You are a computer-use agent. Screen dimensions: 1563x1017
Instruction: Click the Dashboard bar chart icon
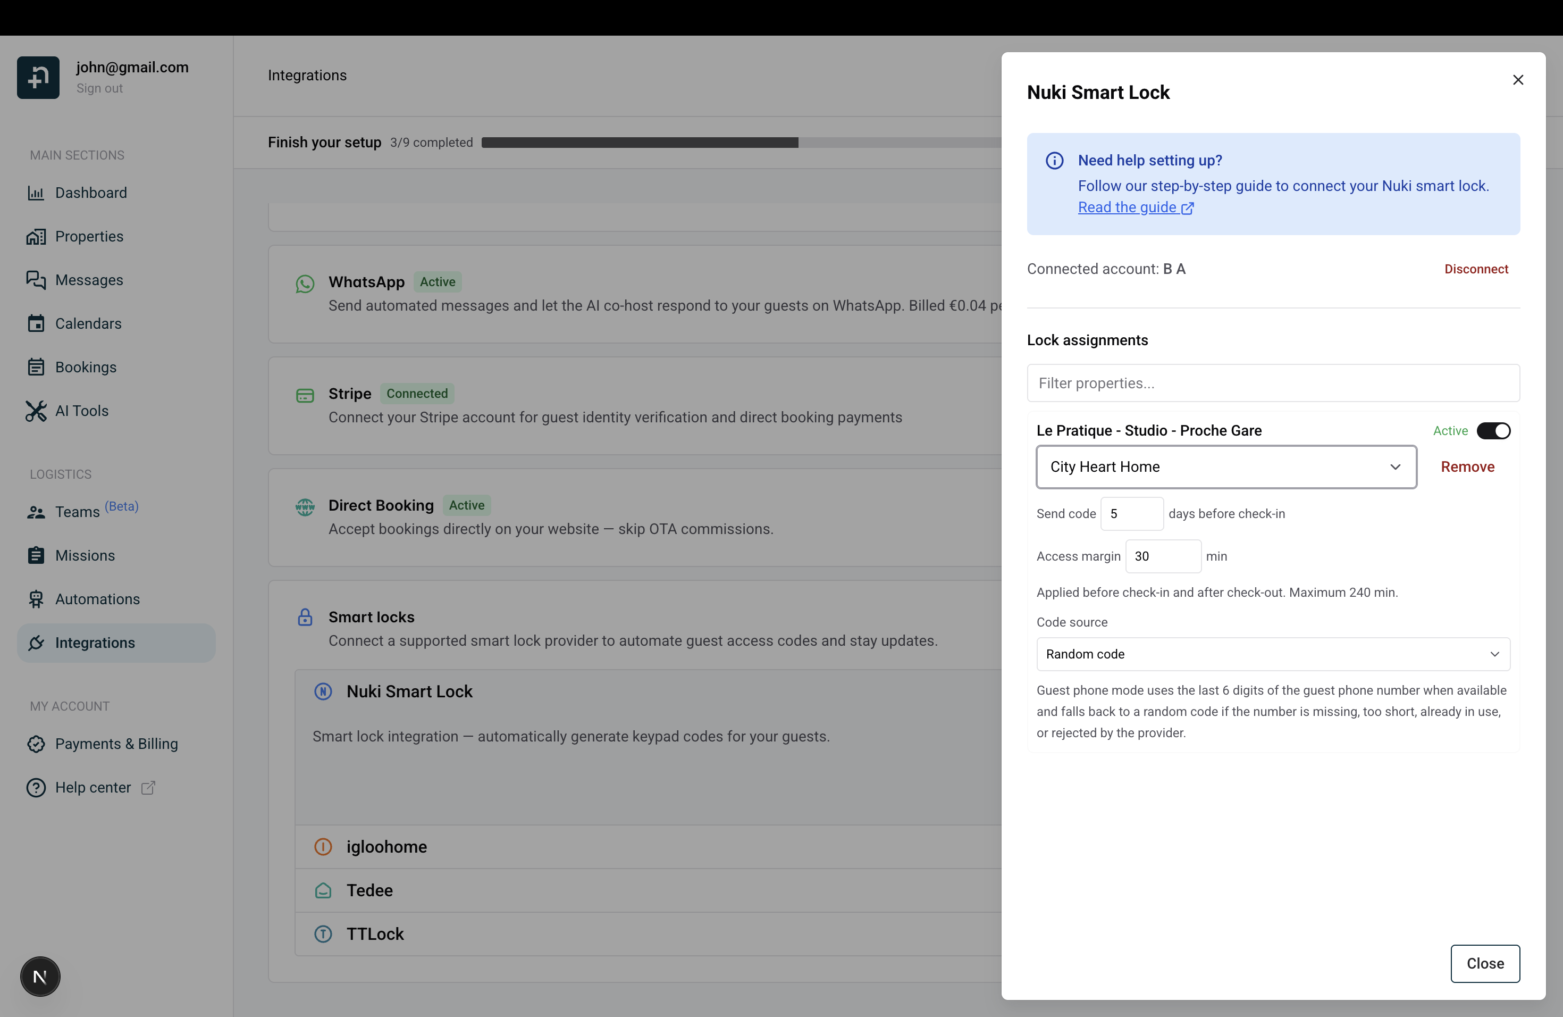tap(36, 193)
